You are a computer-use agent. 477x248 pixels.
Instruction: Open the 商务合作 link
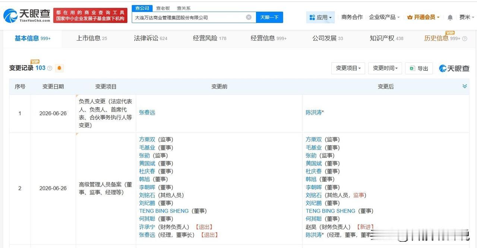[x=352, y=17]
